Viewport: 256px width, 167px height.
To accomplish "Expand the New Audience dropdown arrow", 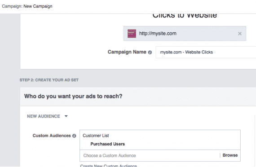I will tap(66, 116).
